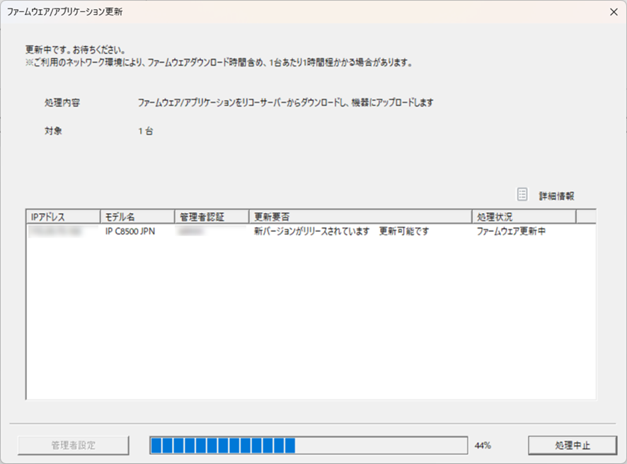The image size is (627, 464).
Task: Click the empty header right of 処理状況
Action: 585,216
